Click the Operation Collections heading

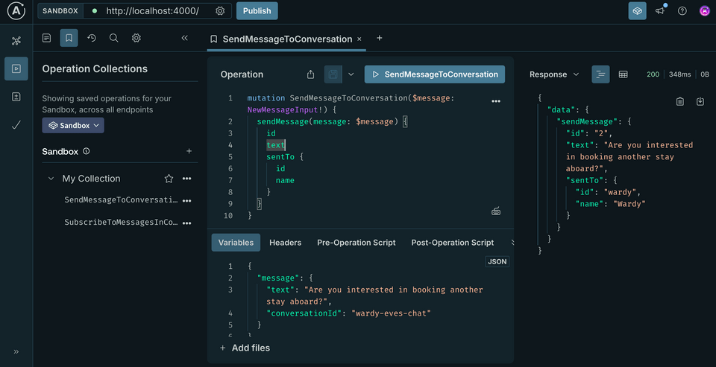coord(95,68)
